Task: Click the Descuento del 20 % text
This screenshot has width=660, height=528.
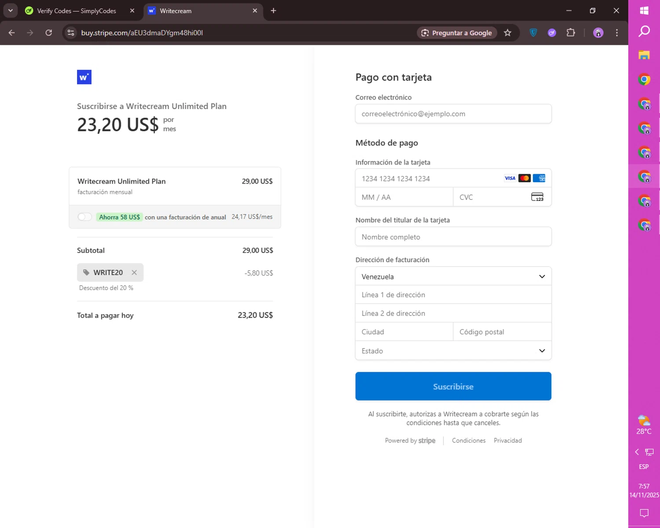Action: coord(106,288)
